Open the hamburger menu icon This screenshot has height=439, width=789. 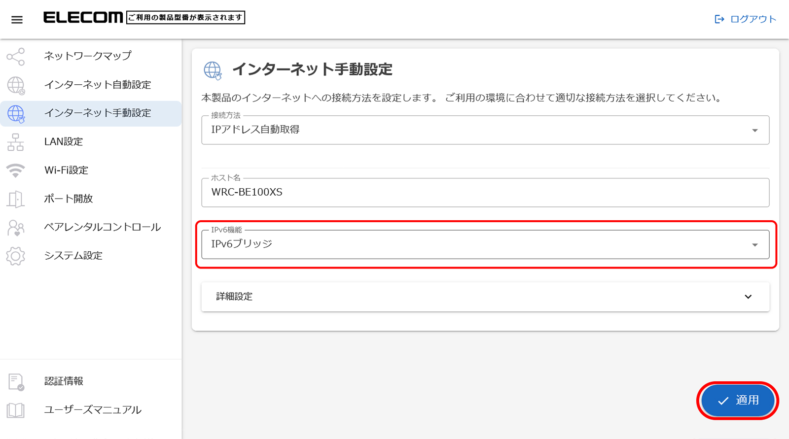(x=17, y=20)
